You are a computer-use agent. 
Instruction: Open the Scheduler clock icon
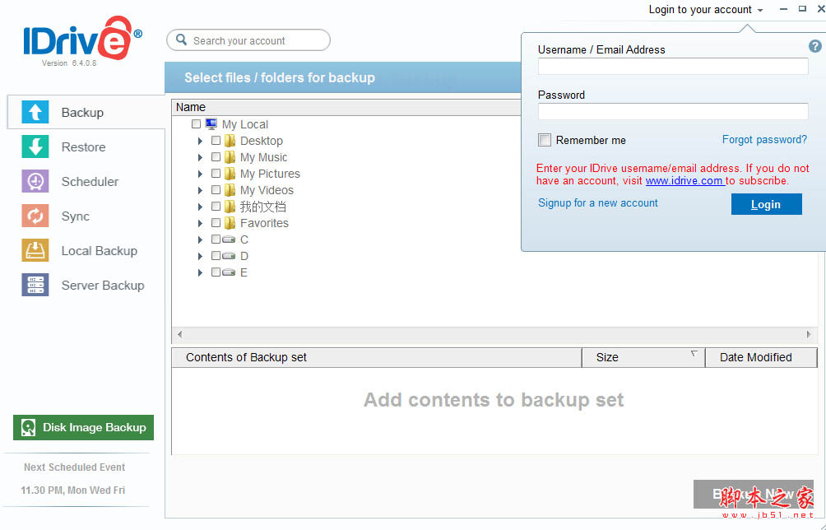[x=35, y=181]
